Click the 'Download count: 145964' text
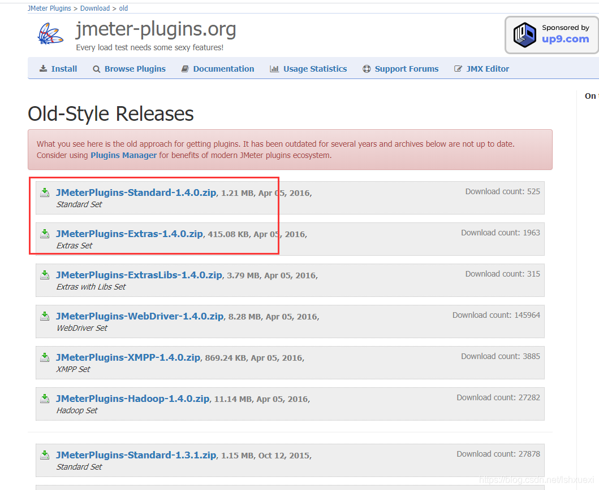The height and width of the screenshot is (490, 599). click(496, 315)
